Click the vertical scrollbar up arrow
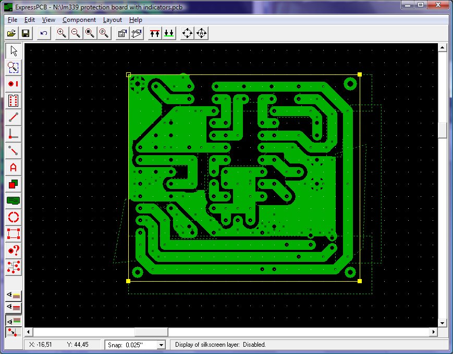The height and width of the screenshot is (354, 453). coord(443,47)
